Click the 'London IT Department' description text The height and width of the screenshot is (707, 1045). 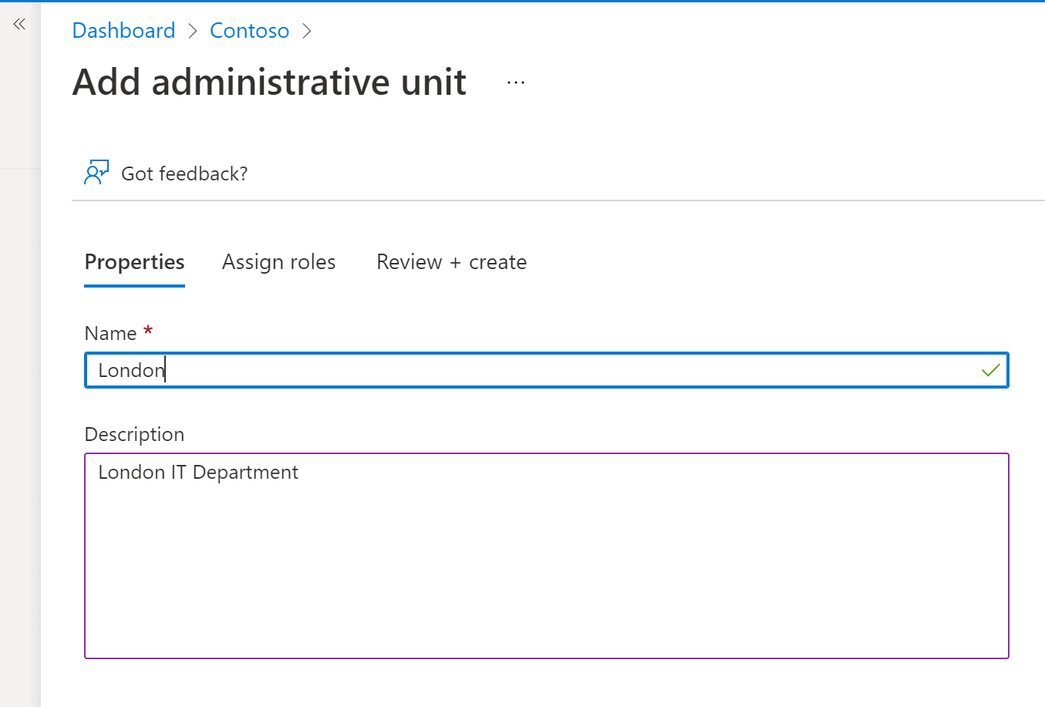pos(198,472)
